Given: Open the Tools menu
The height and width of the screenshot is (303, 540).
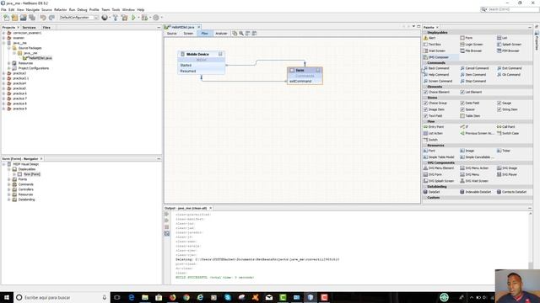Looking at the screenshot, I should (x=116, y=10).
